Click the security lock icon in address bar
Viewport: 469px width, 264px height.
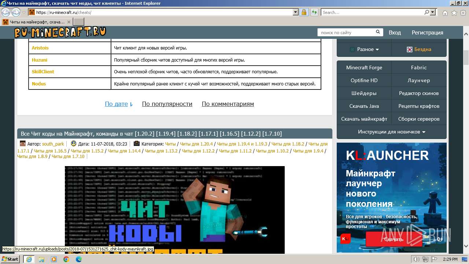[x=304, y=12]
